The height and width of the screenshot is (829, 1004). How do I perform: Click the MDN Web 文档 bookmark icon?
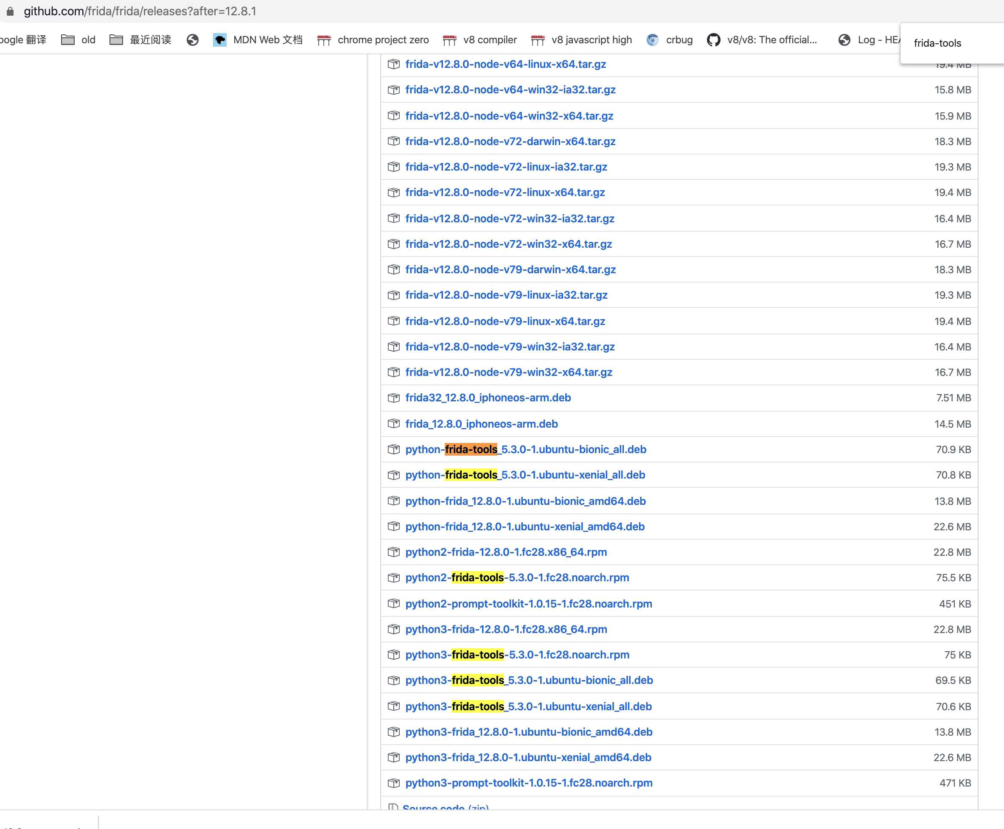pos(220,39)
